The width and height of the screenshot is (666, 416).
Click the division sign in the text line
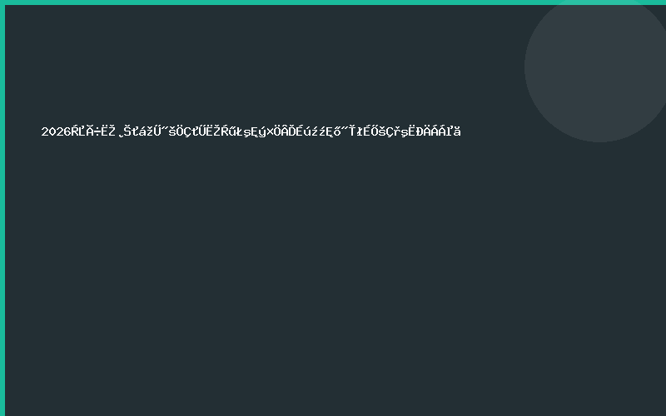pyautogui.click(x=97, y=132)
